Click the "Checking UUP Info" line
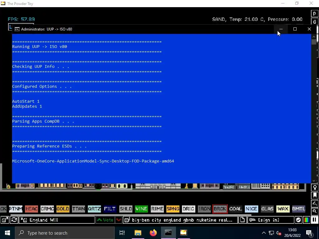The width and height of the screenshot is (319, 239). pos(41,67)
